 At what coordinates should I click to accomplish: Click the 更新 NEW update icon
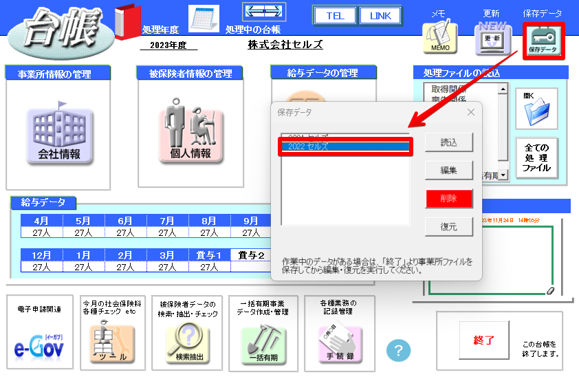pos(493,38)
